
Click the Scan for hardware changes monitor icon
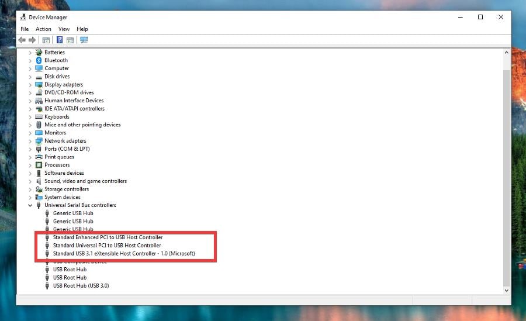point(84,40)
